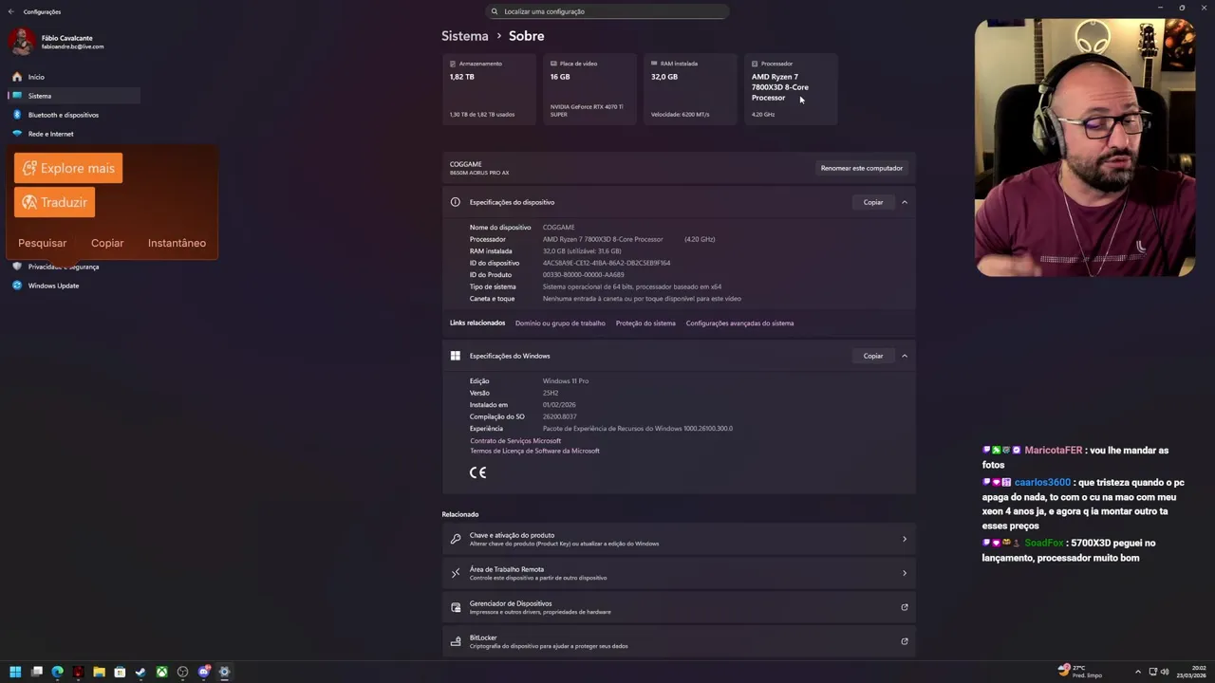Open BitLocker settings
The width and height of the screenshot is (1215, 683).
pyautogui.click(x=679, y=641)
